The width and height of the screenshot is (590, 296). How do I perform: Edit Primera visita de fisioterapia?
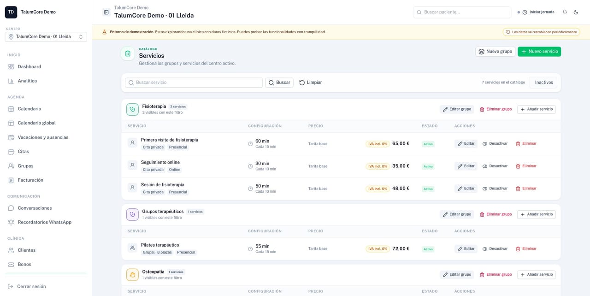466,144
